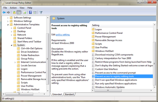The width and height of the screenshot is (158, 102).
Task: Select Ctrl+Alt+Del Options in tree
Action: [x=32, y=48]
